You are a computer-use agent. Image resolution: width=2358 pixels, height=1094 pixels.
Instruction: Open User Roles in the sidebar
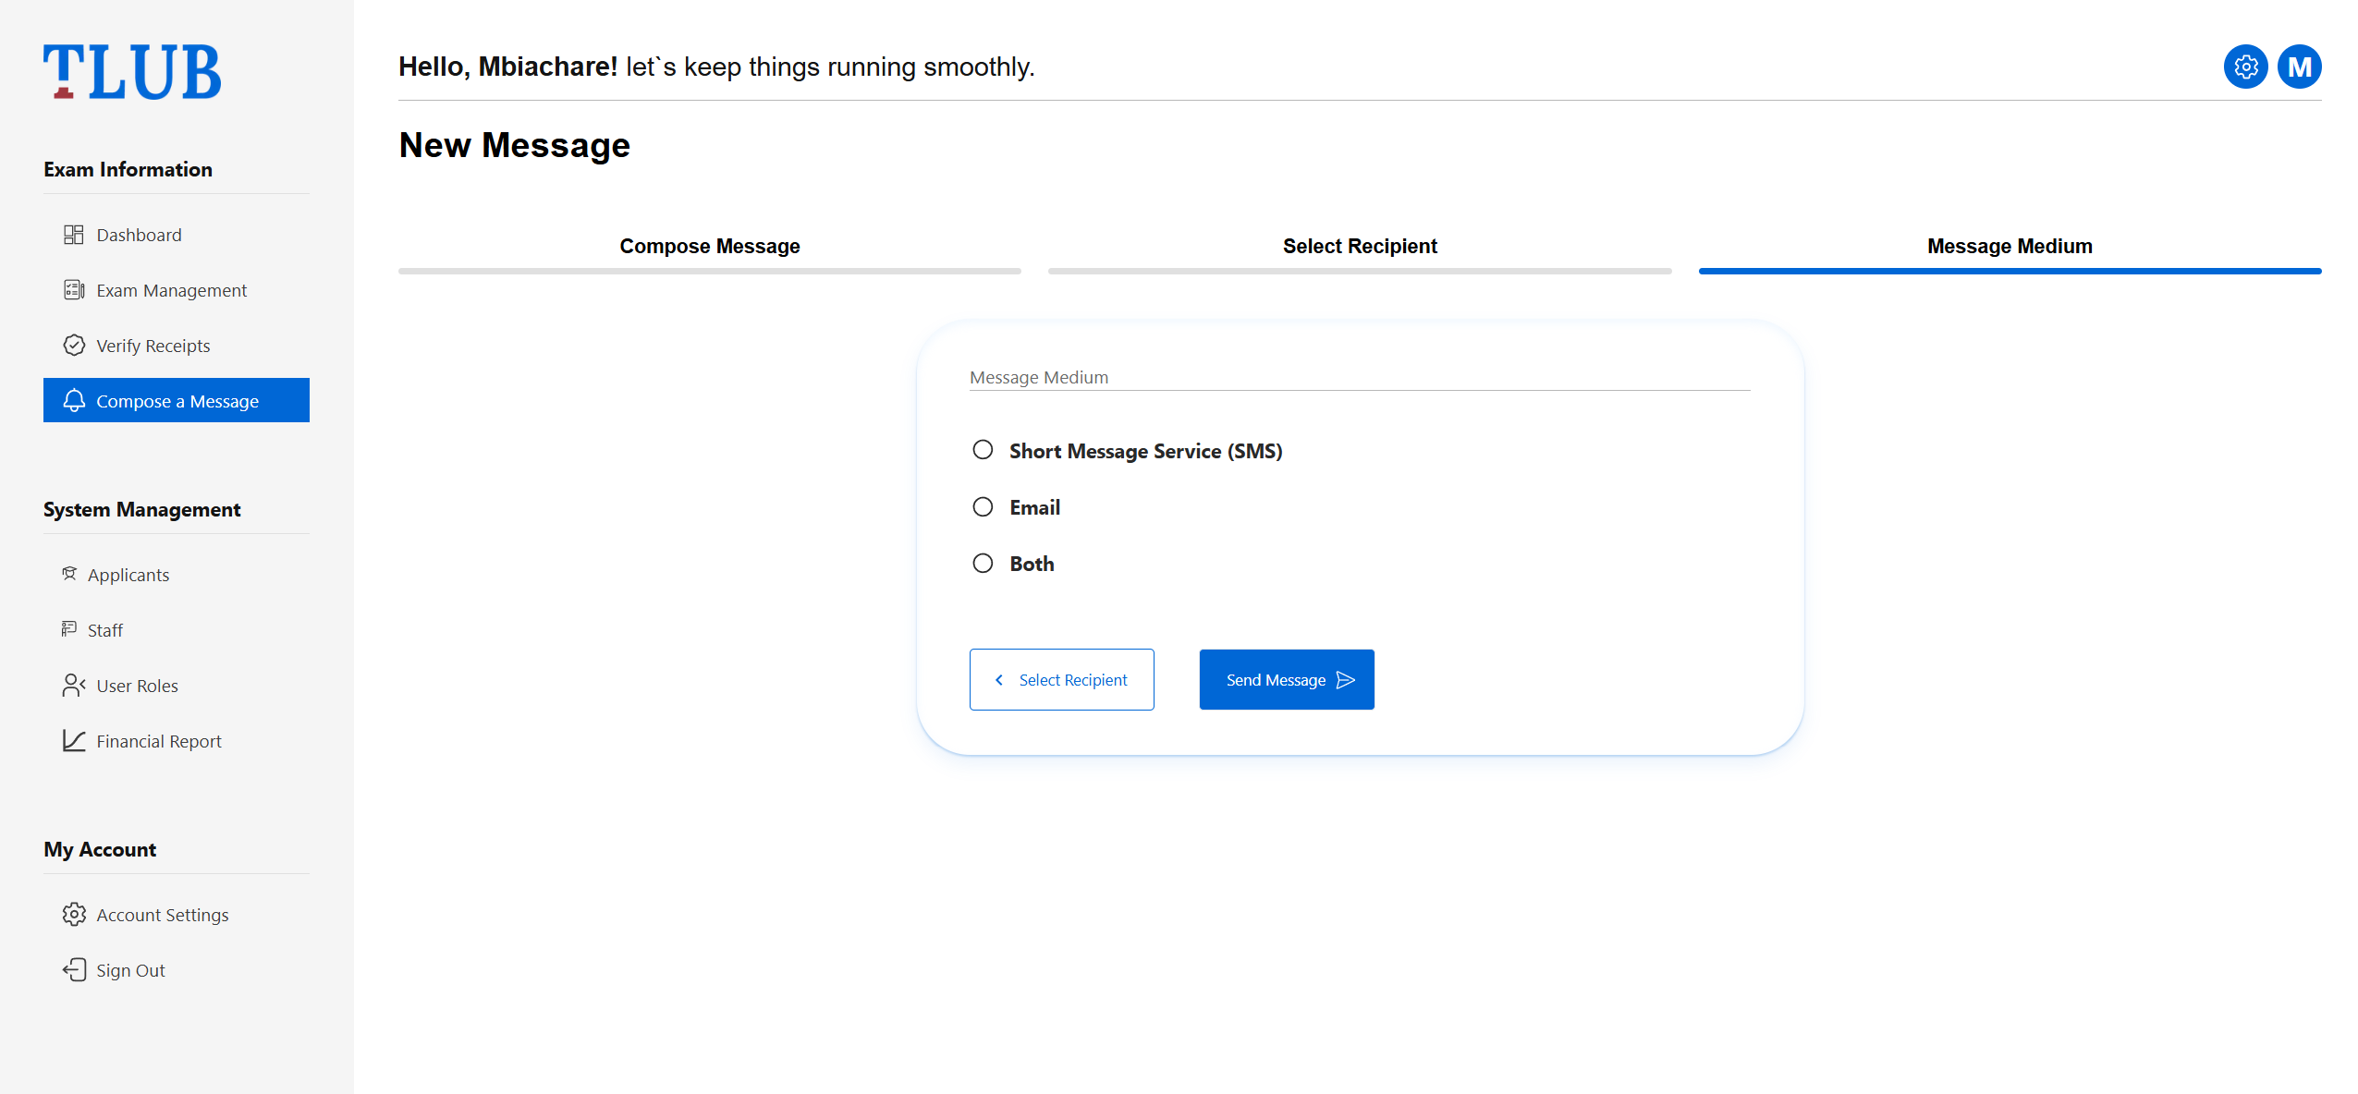click(177, 686)
